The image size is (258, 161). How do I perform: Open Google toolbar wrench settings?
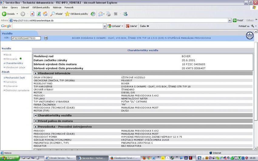click(253, 26)
